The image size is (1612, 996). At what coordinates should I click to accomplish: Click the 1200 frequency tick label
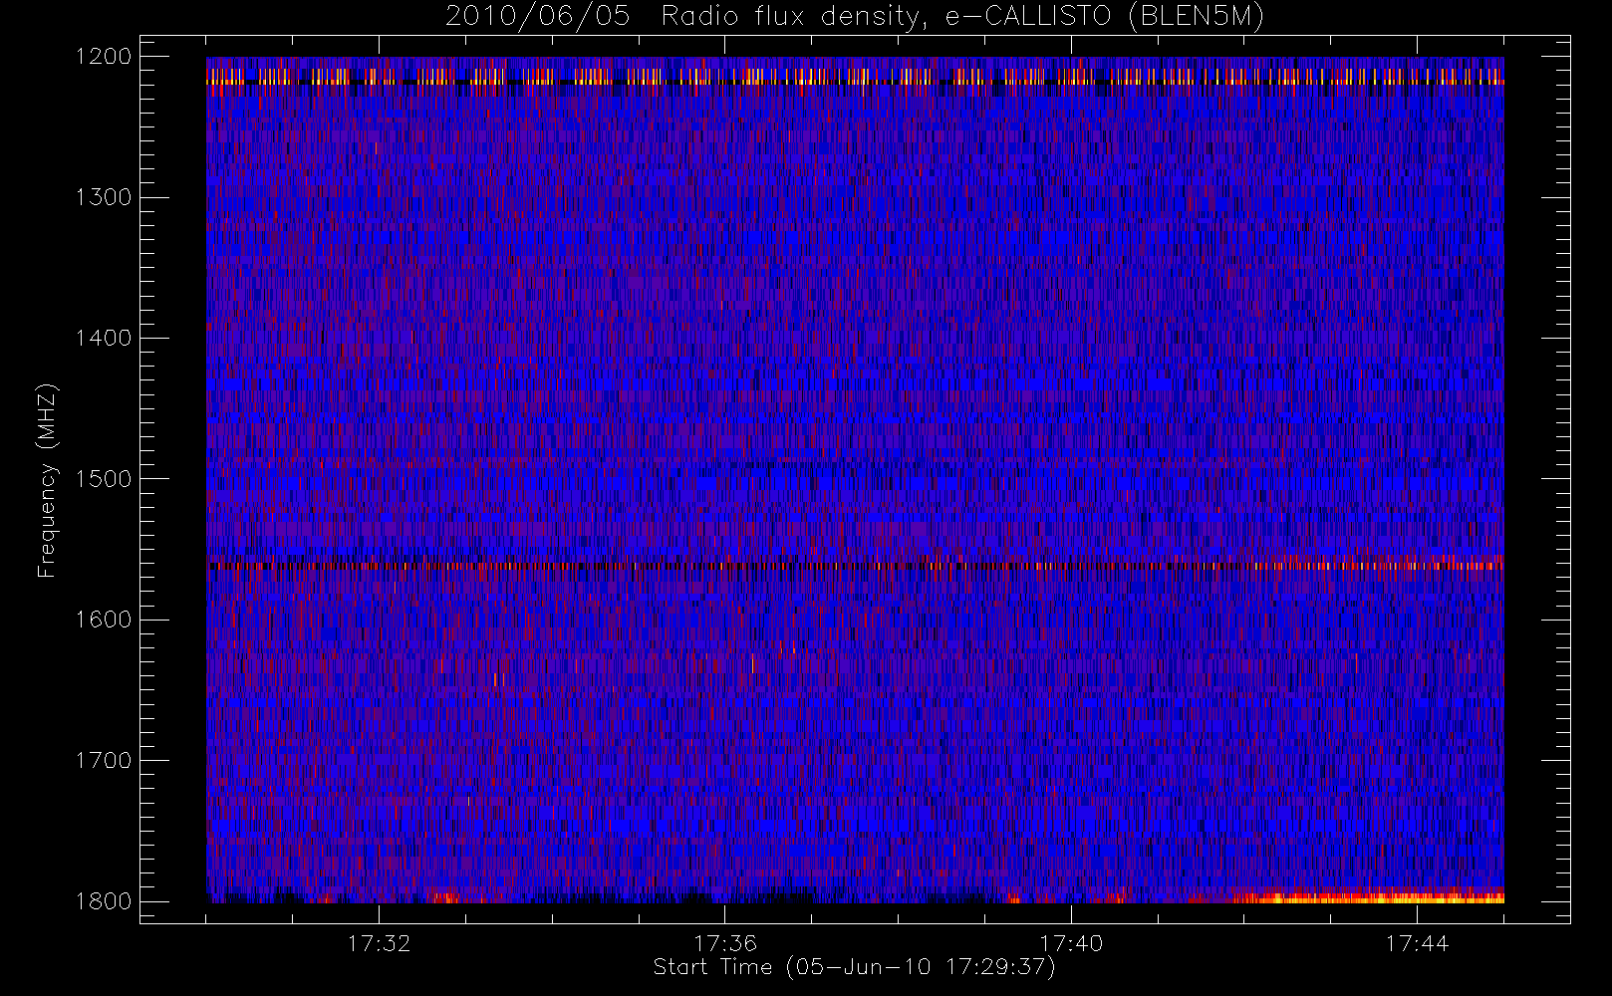click(x=104, y=57)
